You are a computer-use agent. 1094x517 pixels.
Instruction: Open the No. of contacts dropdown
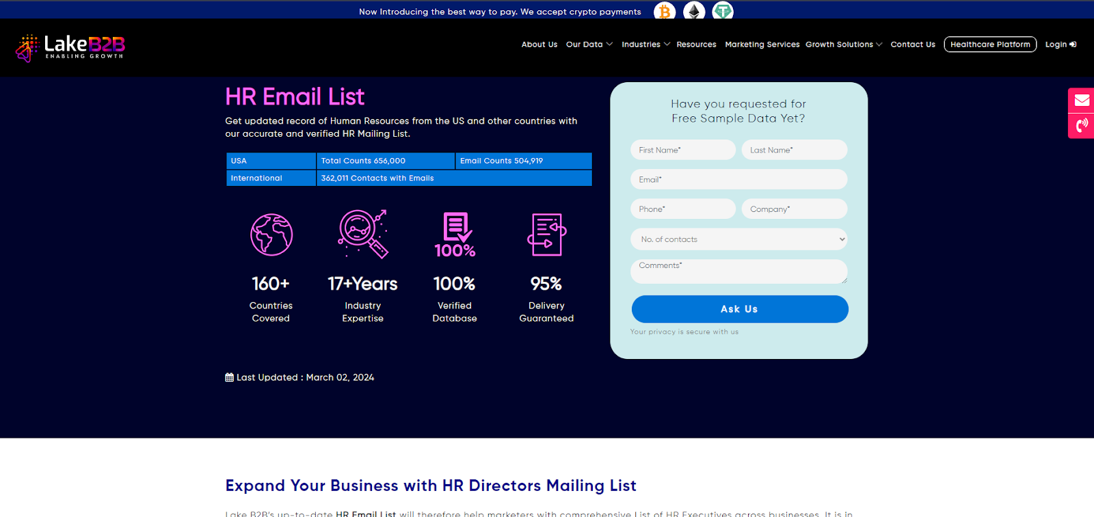739,239
